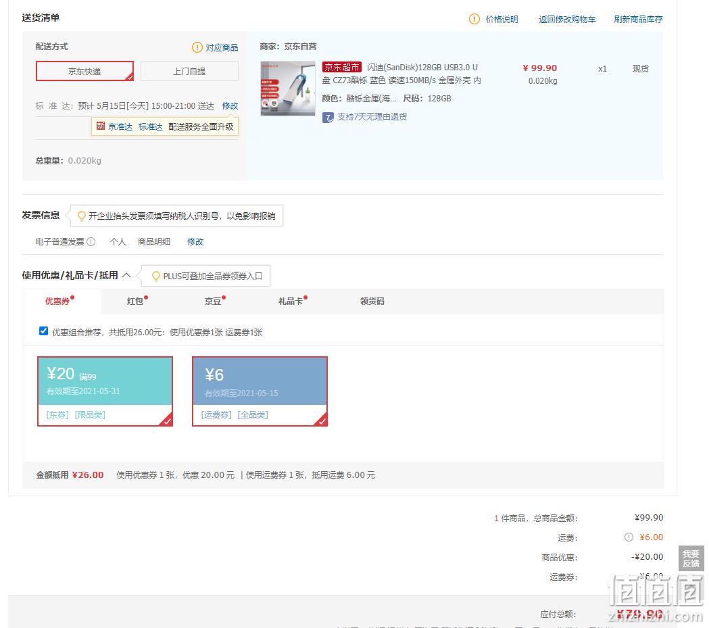
Task: Select 京东快递 delivery method
Action: click(x=84, y=71)
